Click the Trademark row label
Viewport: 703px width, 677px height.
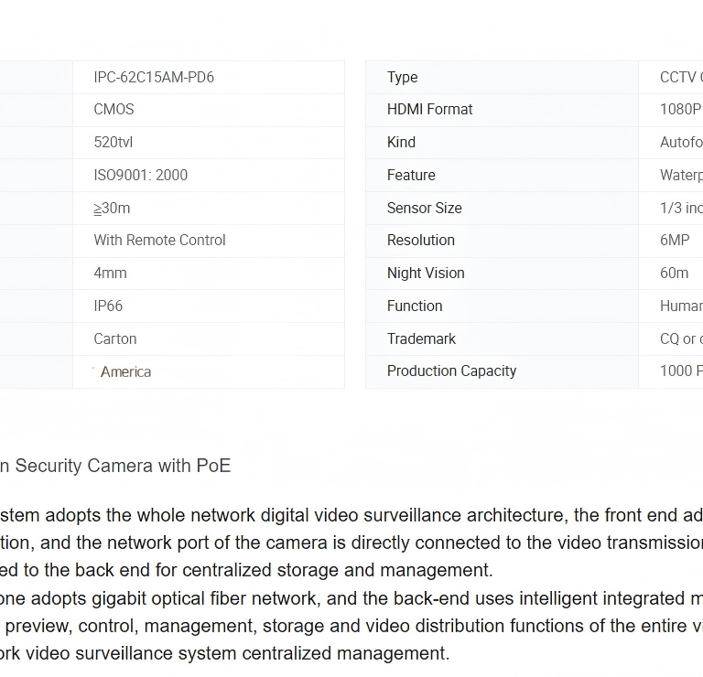coord(421,339)
